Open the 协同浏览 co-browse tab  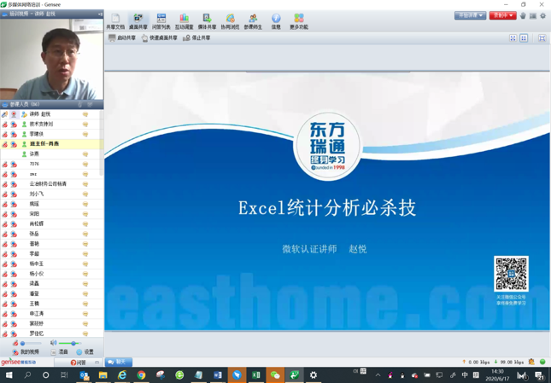[x=230, y=21]
